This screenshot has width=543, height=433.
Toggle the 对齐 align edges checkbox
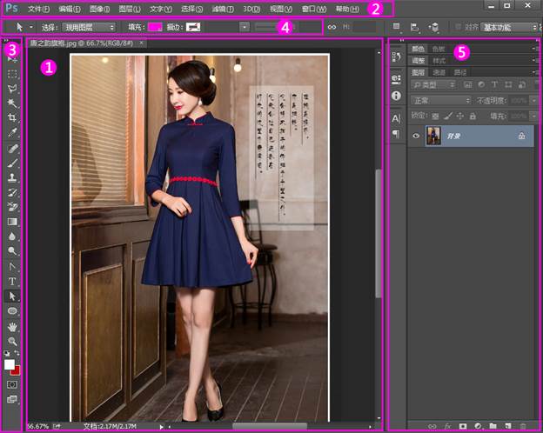click(x=458, y=27)
